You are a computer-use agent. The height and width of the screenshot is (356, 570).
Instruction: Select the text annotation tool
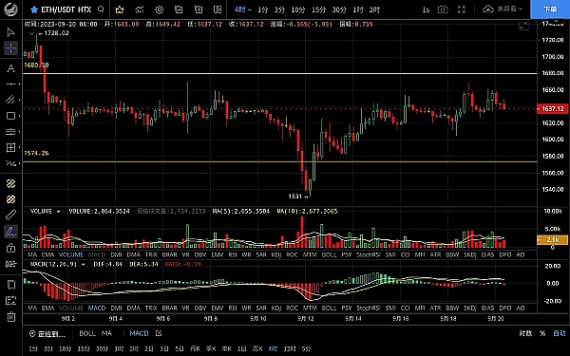pyautogui.click(x=10, y=68)
